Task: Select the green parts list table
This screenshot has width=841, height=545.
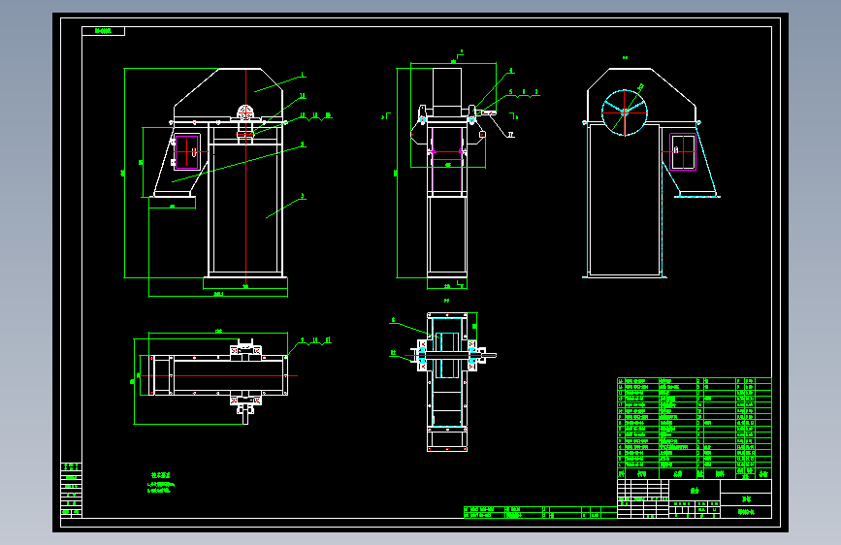Action: click(x=694, y=428)
